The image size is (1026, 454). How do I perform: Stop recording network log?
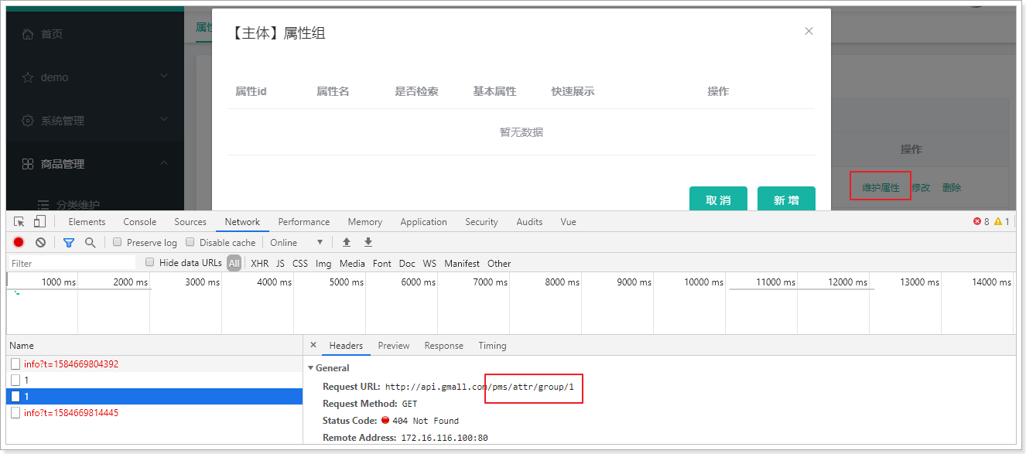[19, 242]
